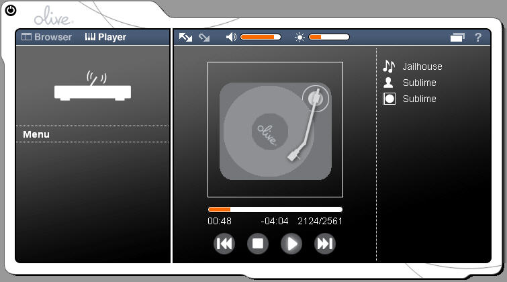Click the music note track icon

(389, 66)
